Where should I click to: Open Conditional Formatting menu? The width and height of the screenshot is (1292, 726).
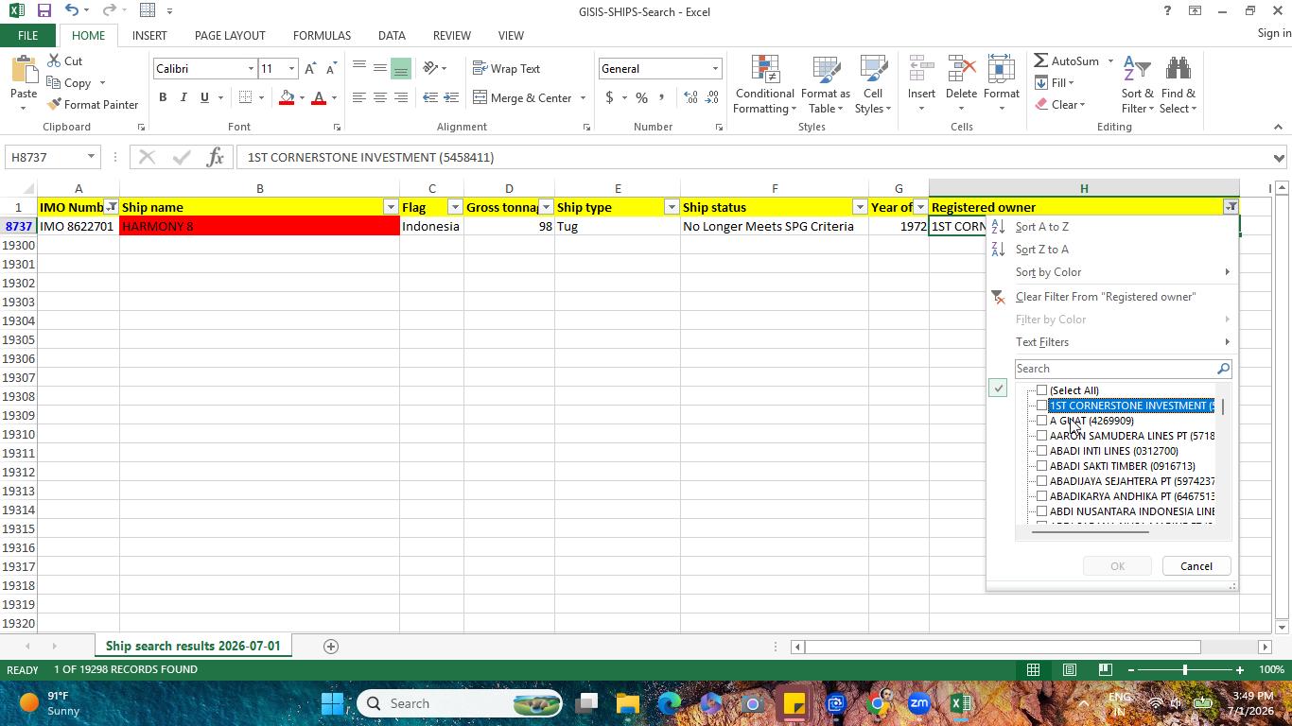click(764, 85)
